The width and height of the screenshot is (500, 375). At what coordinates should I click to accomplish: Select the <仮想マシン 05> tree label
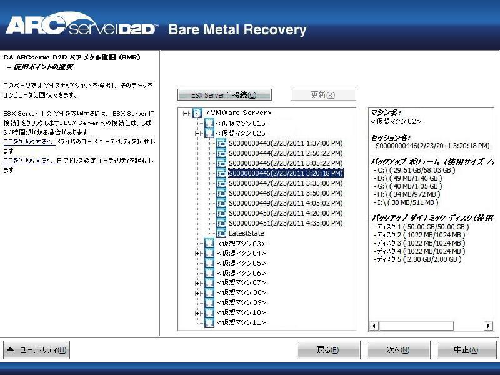click(x=241, y=263)
